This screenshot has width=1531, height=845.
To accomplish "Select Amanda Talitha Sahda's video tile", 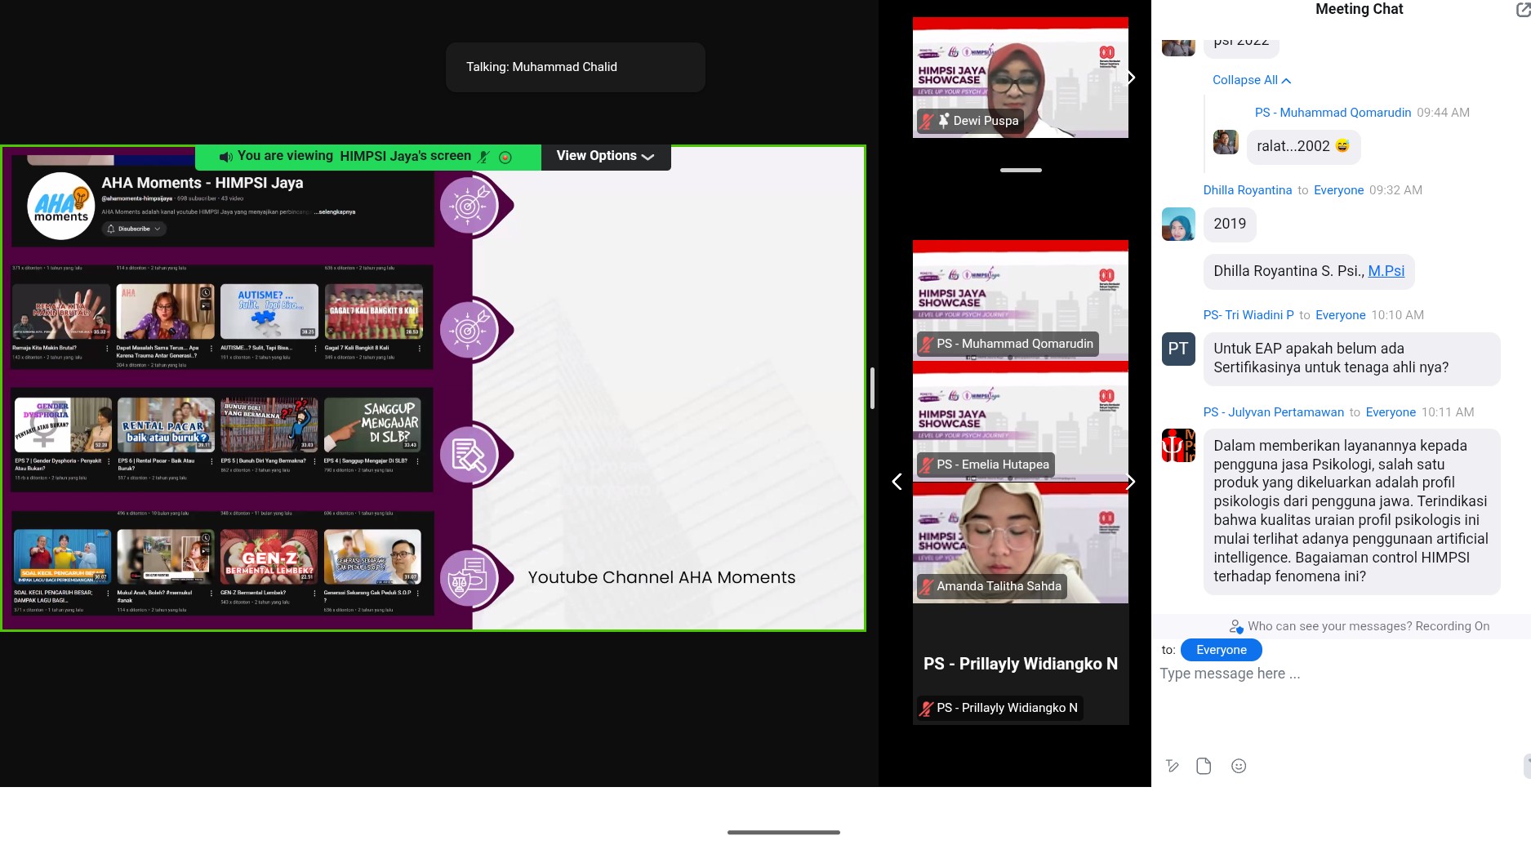I will tap(1021, 543).
